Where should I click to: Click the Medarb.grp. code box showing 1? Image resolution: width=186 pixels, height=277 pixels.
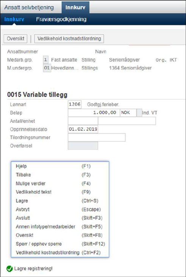click(45, 60)
